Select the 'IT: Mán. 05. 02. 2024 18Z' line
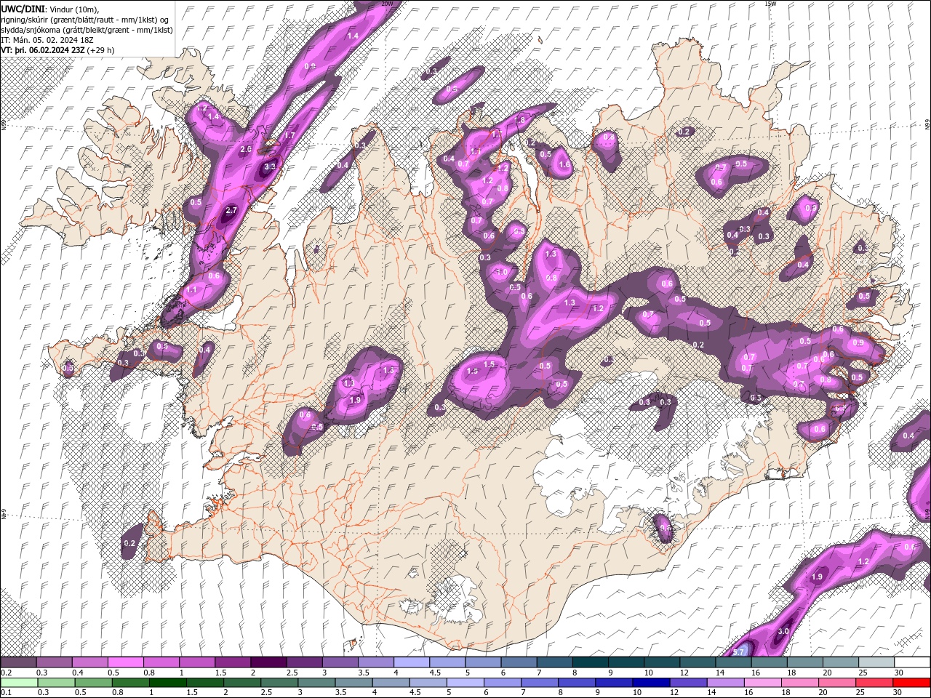 (x=46, y=40)
